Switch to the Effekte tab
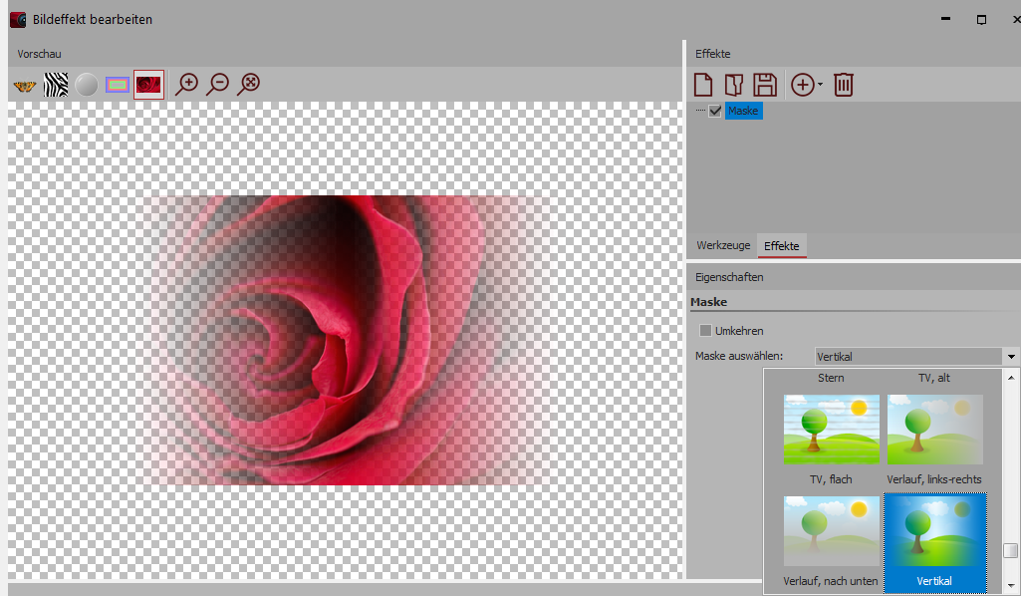 click(782, 245)
